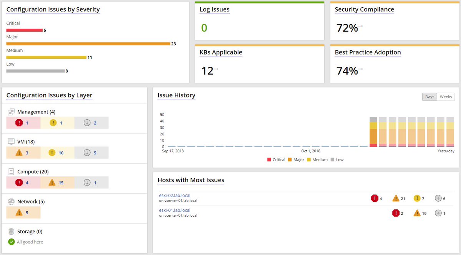Click the yellow Medium severity bar

(x=46, y=57)
